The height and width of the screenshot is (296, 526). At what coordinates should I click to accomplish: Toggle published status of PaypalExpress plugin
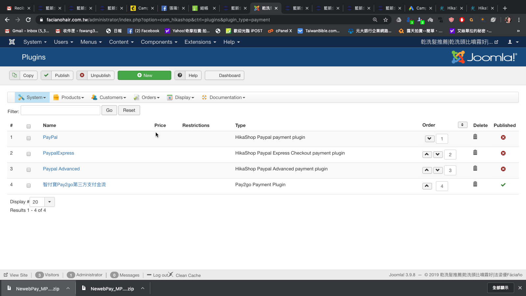point(503,153)
